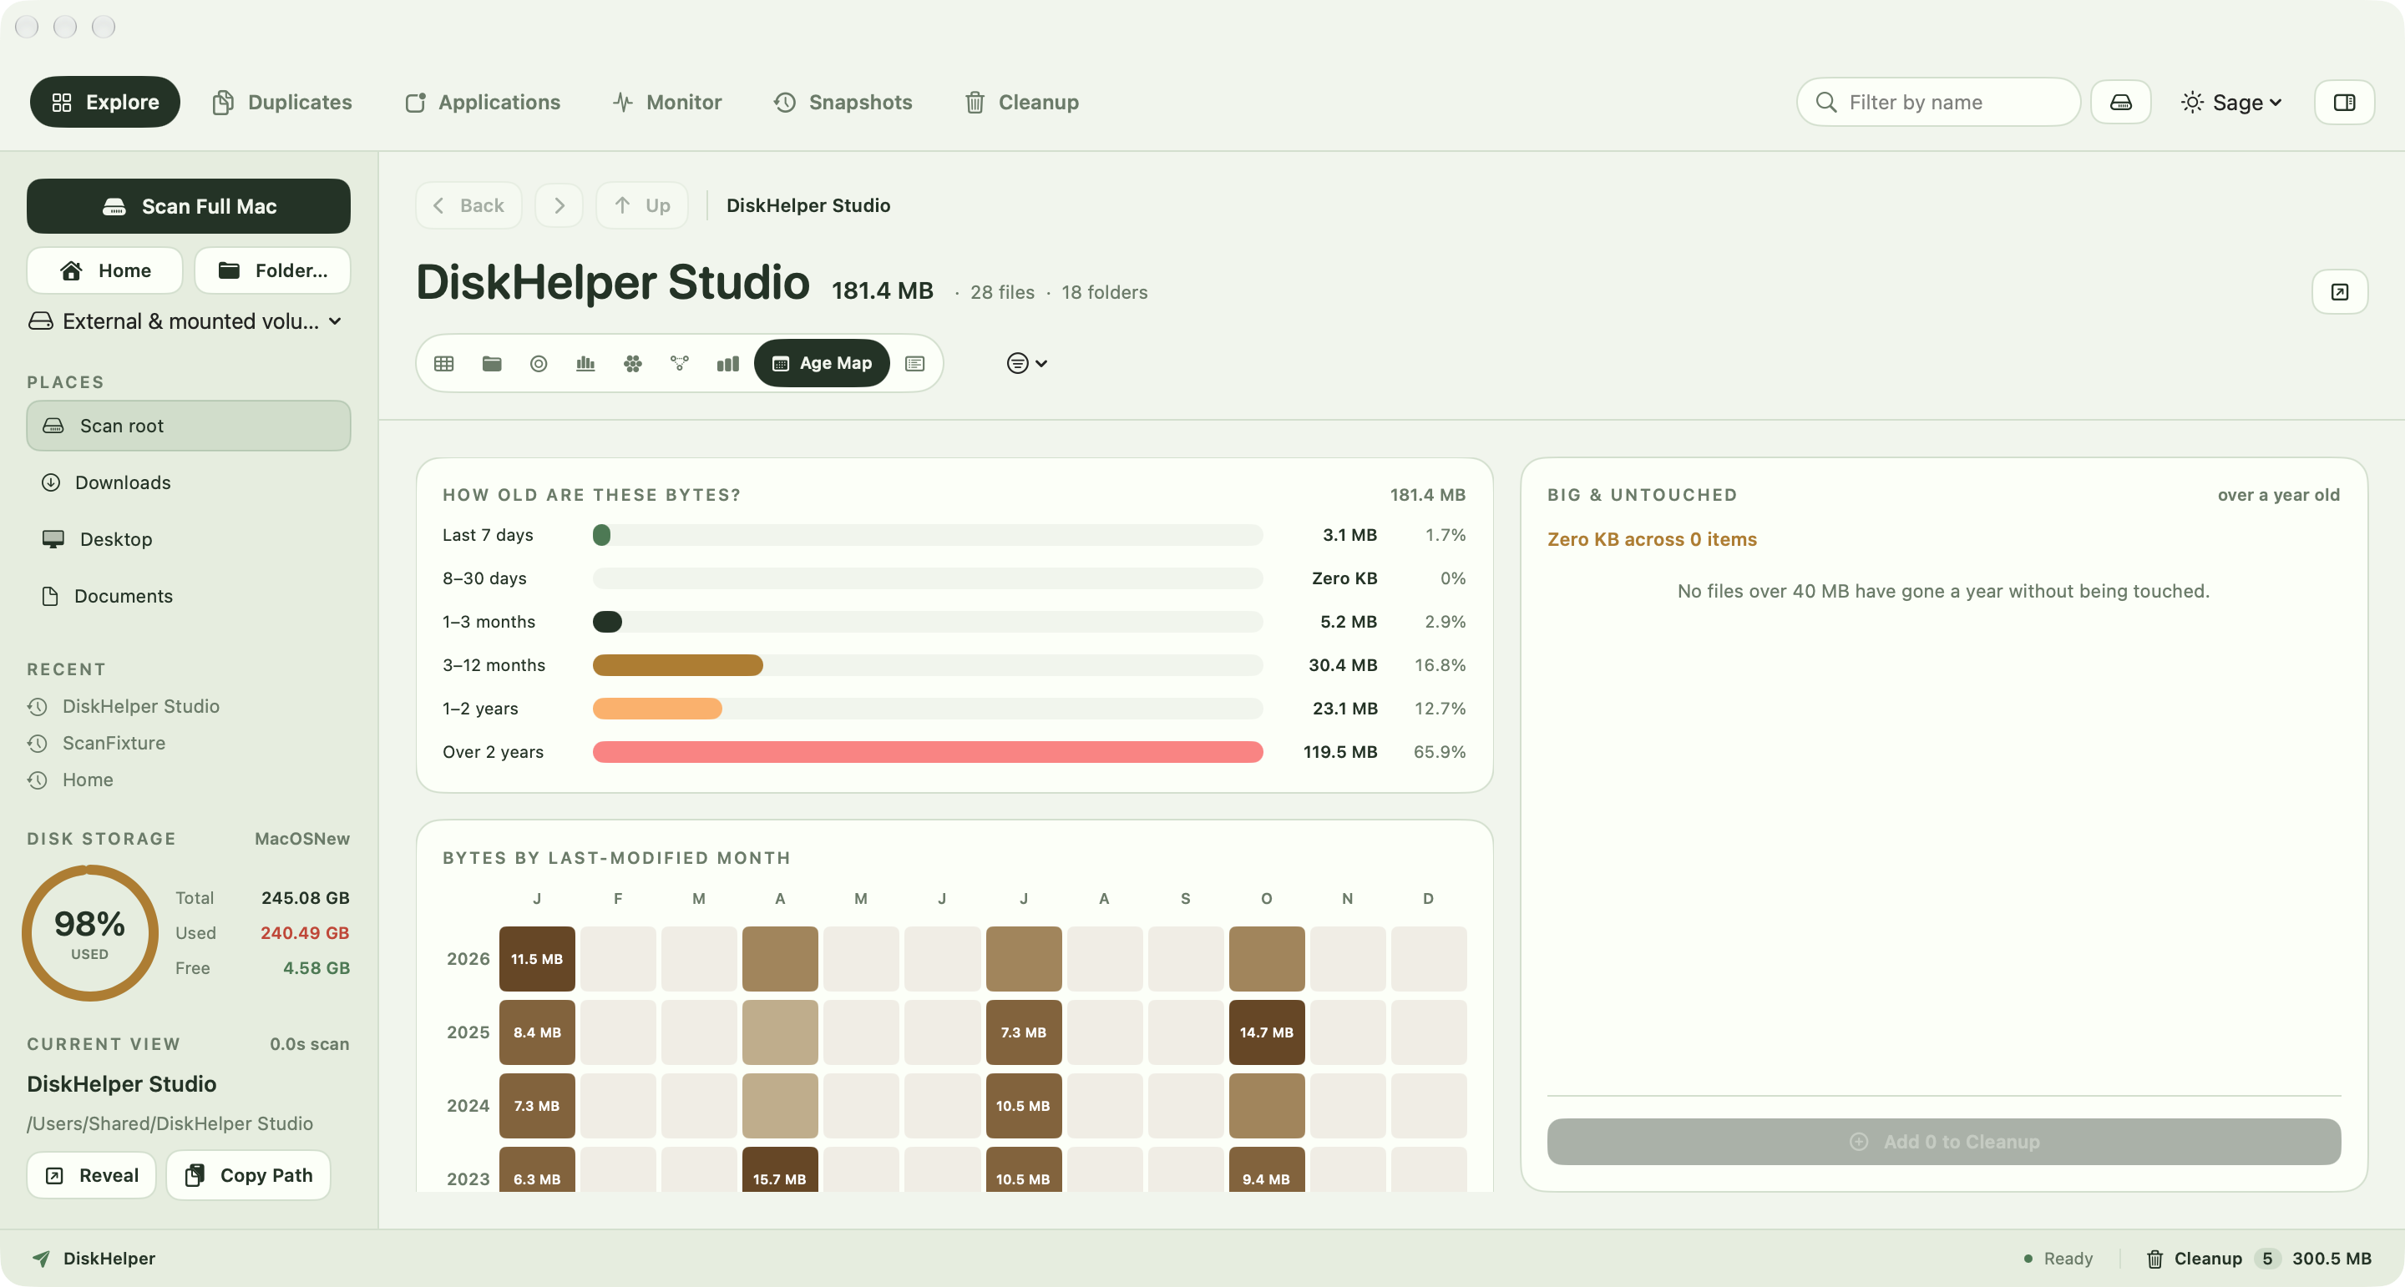
Task: Click the 2023 October 9.4 MB cell
Action: [x=1266, y=1170]
